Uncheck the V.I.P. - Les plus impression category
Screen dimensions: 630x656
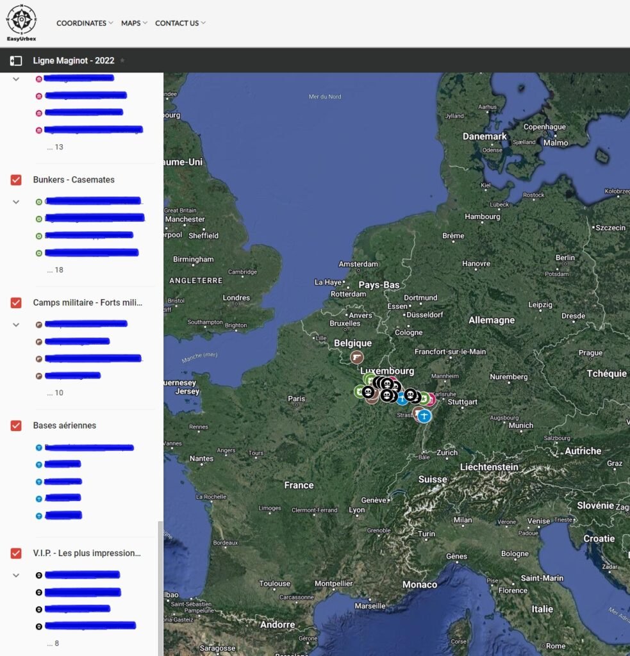coord(15,553)
